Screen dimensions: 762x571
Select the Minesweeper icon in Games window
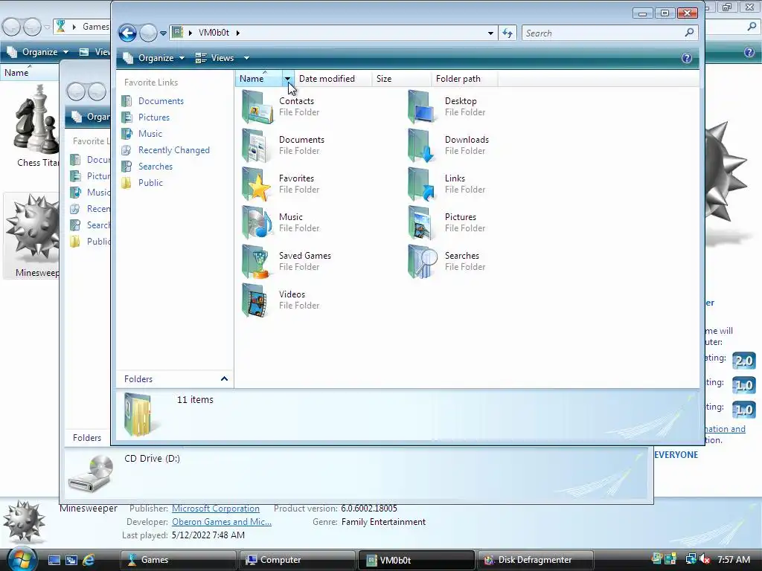pos(33,229)
